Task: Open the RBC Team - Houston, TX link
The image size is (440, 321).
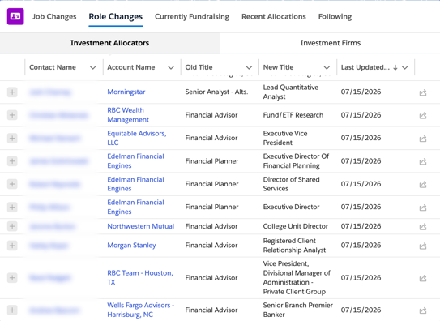Action: pos(140,277)
